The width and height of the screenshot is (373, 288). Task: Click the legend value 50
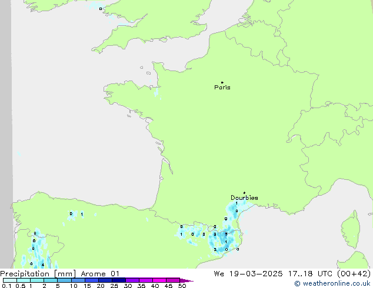coord(182,286)
